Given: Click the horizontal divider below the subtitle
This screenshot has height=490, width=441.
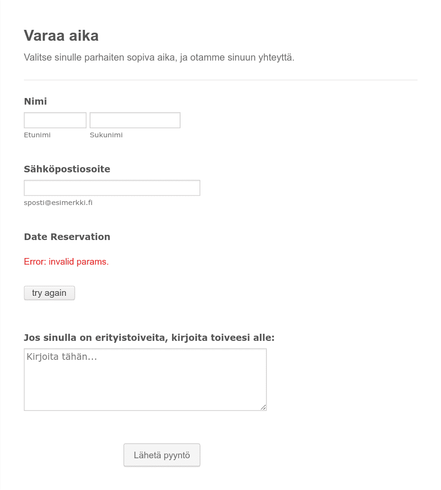Looking at the screenshot, I should pos(220,80).
